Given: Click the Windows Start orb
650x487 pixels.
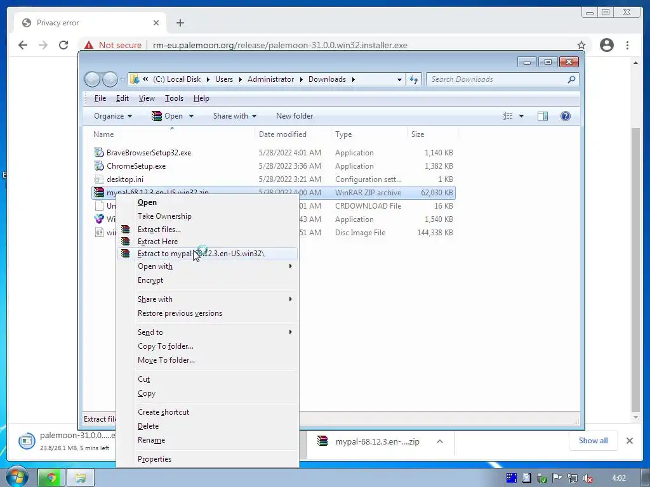Looking at the screenshot, I should (x=17, y=477).
